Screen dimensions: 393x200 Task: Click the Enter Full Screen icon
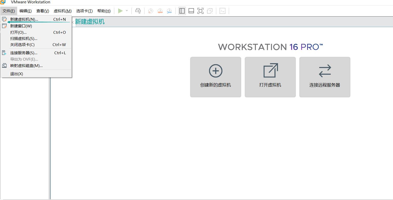200,11
